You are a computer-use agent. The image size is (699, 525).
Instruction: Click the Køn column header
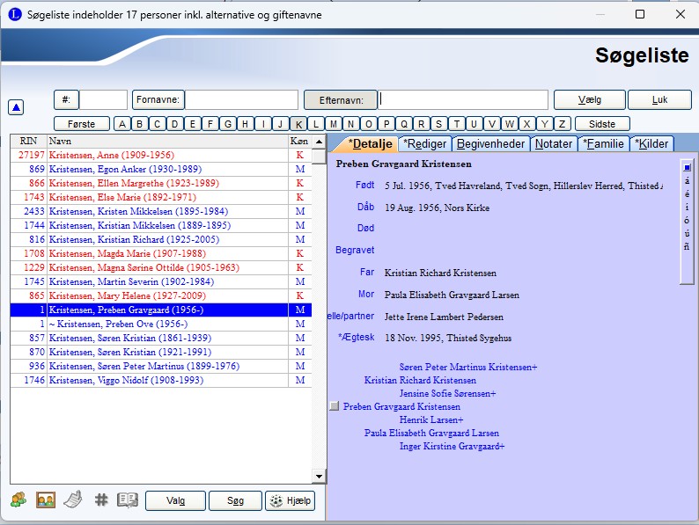tap(299, 141)
